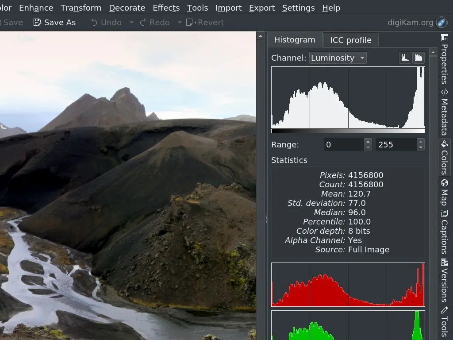Open the Channel dropdown showing Luminosity
This screenshot has height=340, width=453.
tap(337, 58)
